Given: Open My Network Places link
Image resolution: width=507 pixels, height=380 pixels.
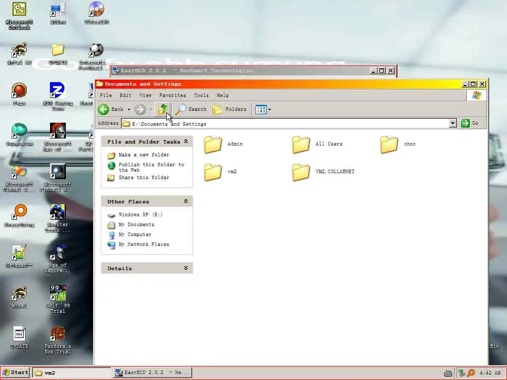Looking at the screenshot, I should coord(144,244).
